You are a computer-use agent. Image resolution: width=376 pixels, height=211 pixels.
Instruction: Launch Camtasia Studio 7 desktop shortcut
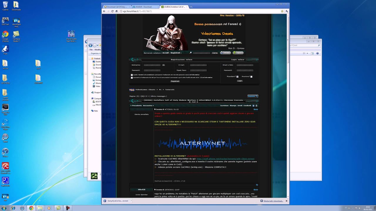(x=16, y=36)
